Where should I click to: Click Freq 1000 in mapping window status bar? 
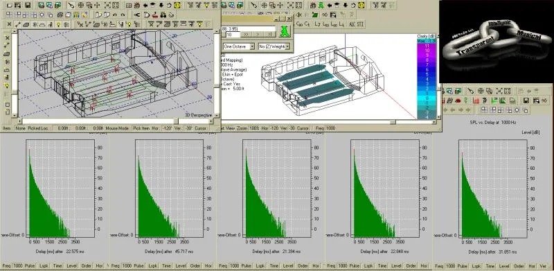click(325, 128)
